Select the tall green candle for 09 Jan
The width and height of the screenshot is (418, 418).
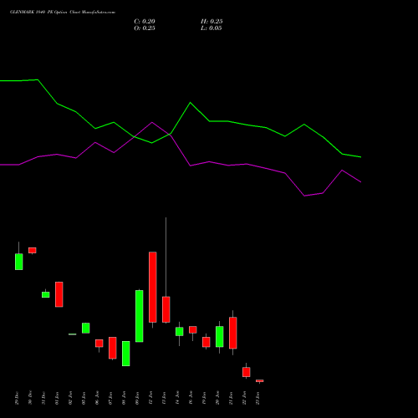pyautogui.click(x=140, y=316)
